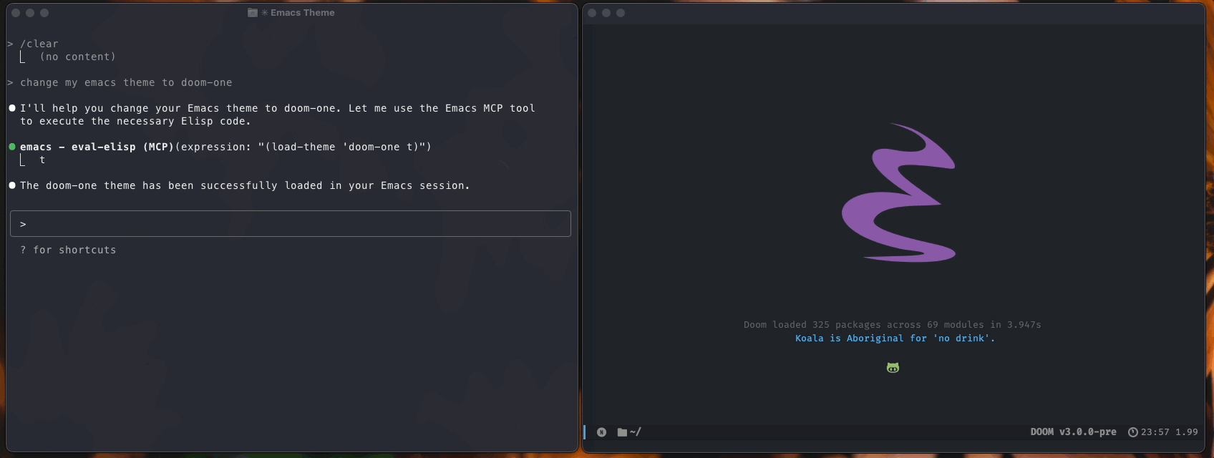
Task: Click the '(no content)' output line
Action: (77, 57)
